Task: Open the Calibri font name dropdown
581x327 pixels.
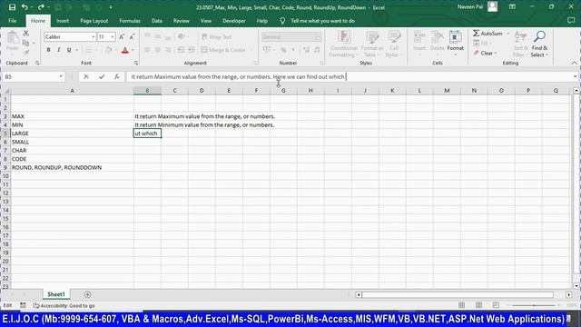Action: 93,36
